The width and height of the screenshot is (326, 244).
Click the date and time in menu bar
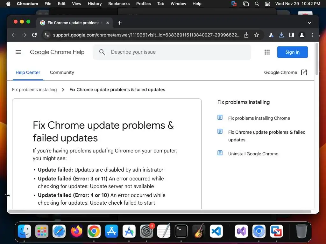tap(298, 4)
